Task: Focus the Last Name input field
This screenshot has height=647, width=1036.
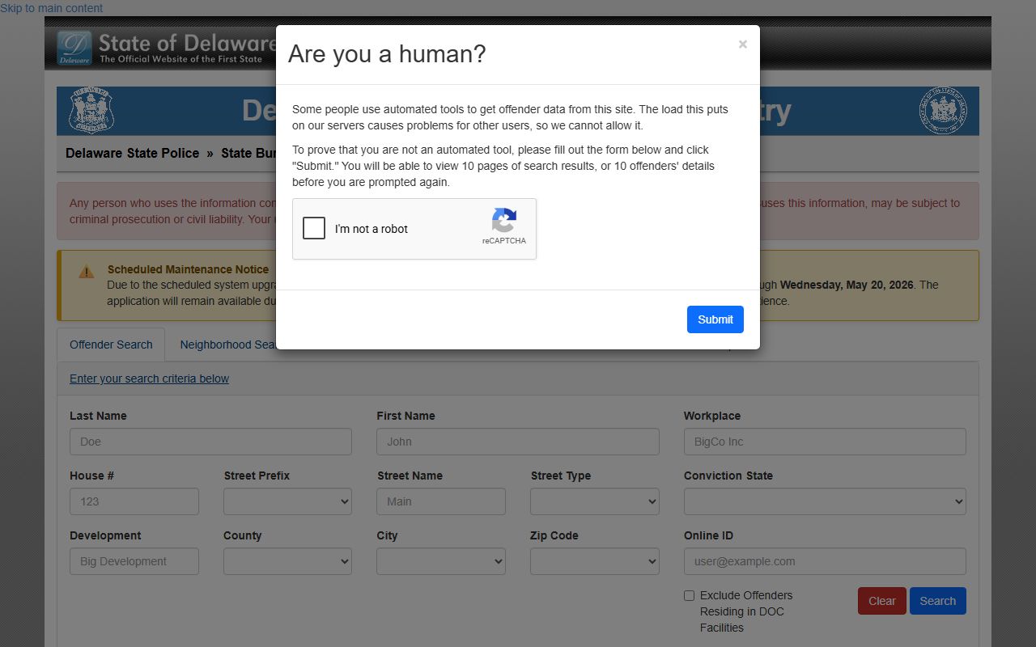Action: click(210, 442)
